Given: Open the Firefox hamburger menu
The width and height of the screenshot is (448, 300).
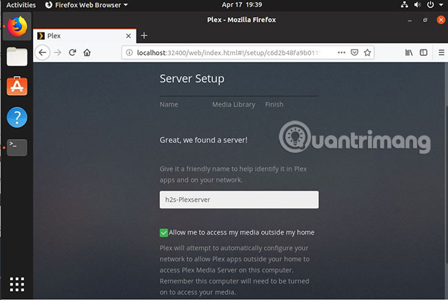Looking at the screenshot, I should pyautogui.click(x=441, y=52).
